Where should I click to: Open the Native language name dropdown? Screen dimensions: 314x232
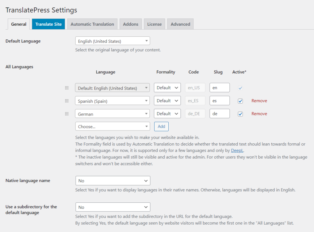(x=113, y=181)
